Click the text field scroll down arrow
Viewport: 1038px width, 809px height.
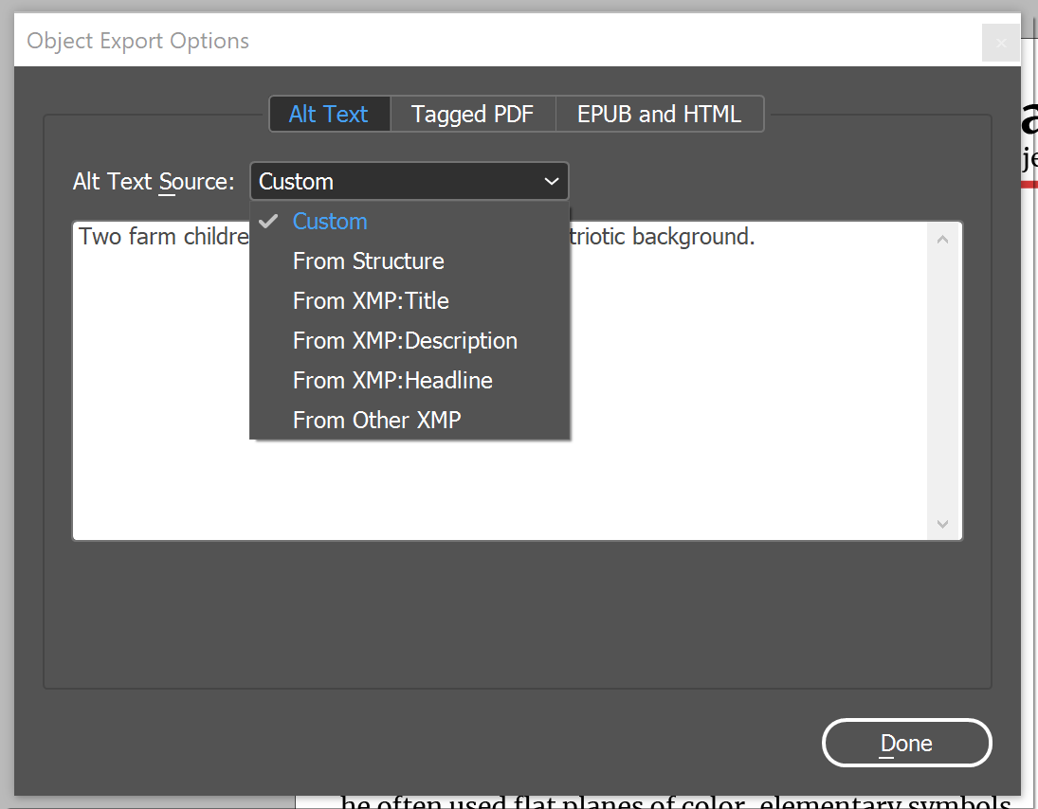(x=942, y=524)
